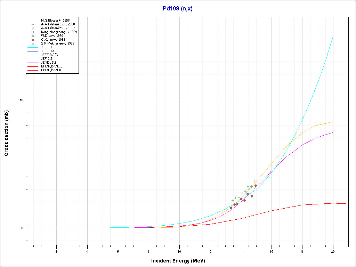The height and width of the screenshot is (267, 356).
Task: Click the H.G.Blosser 1958 dot marker
Action: 32,21
